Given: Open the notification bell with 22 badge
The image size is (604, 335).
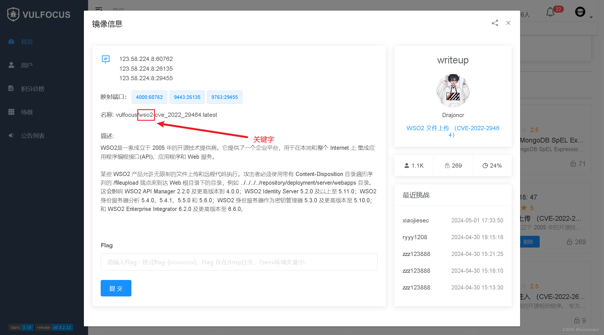Looking at the screenshot, I should pyautogui.click(x=550, y=12).
